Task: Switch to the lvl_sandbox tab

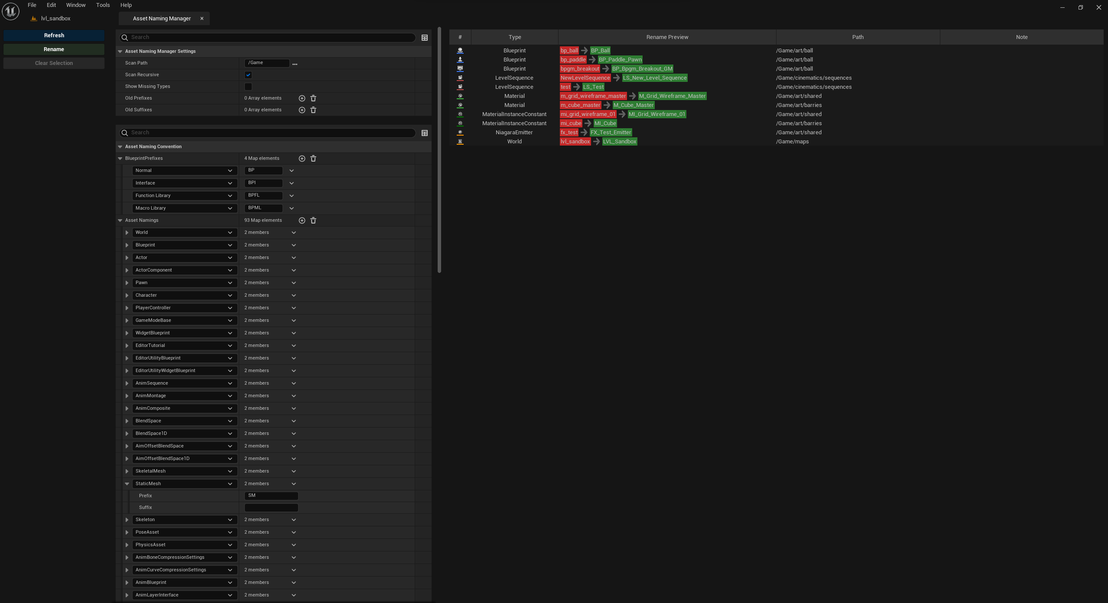Action: pyautogui.click(x=55, y=19)
